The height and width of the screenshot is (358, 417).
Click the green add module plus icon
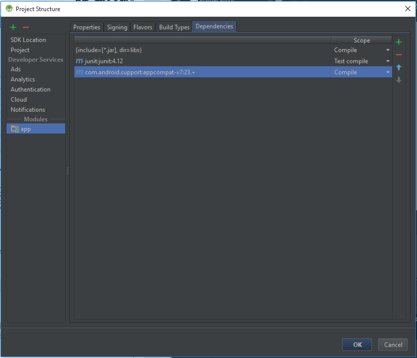tap(13, 27)
